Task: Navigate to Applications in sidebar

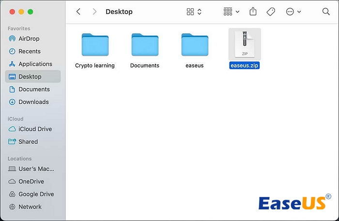Action: point(35,64)
